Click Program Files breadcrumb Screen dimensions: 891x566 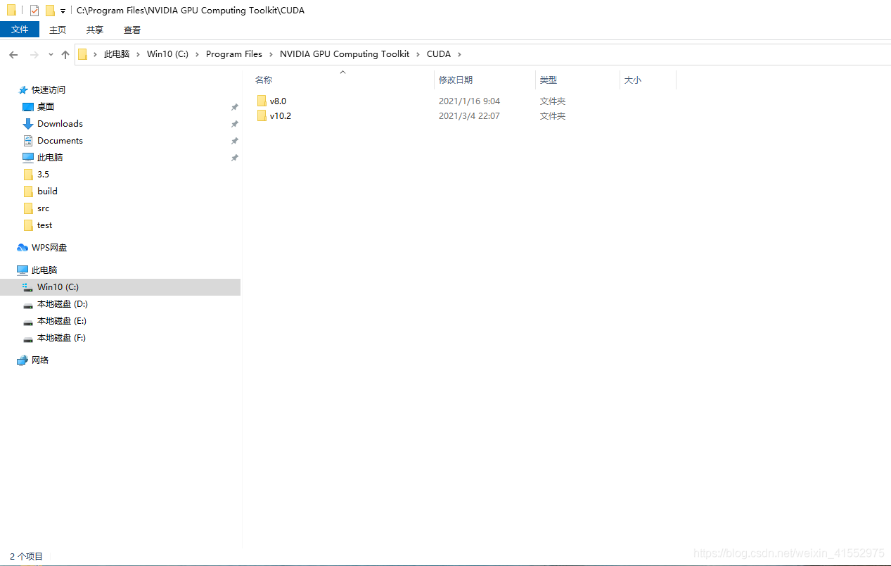pos(234,54)
